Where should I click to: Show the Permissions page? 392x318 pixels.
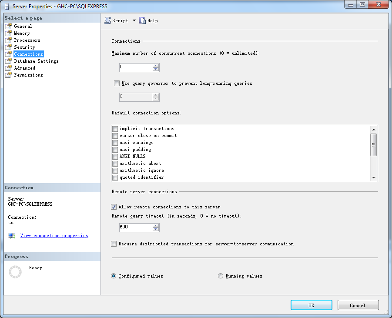[28, 75]
